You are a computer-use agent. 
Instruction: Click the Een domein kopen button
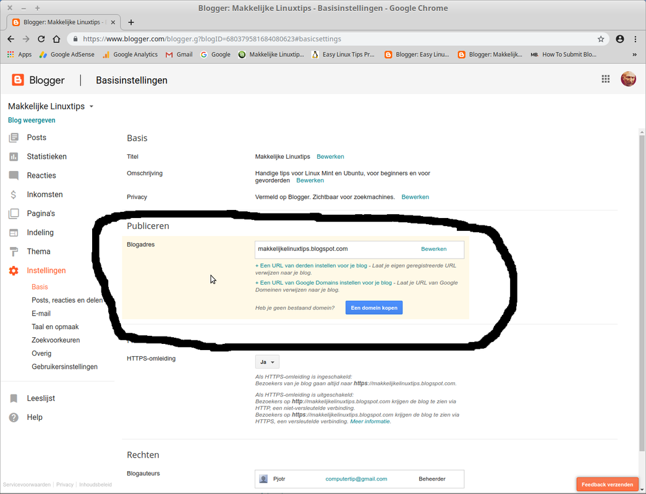click(x=374, y=308)
